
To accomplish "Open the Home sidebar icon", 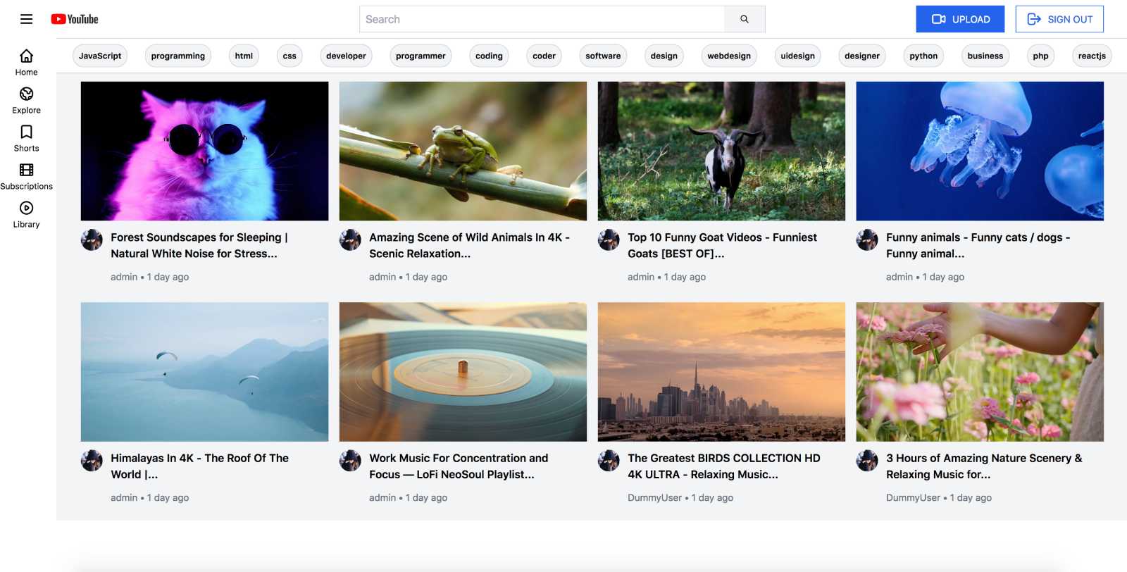I will tap(26, 61).
